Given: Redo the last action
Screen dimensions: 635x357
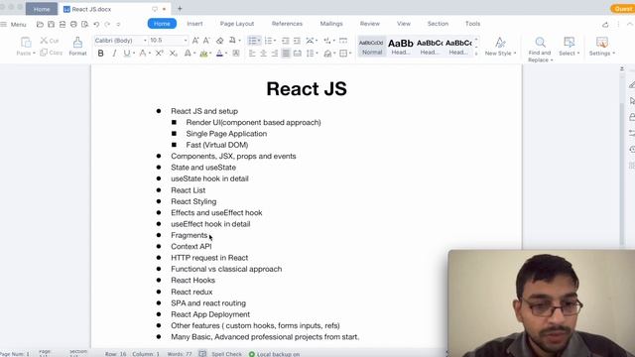Looking at the screenshot, I should [x=107, y=24].
